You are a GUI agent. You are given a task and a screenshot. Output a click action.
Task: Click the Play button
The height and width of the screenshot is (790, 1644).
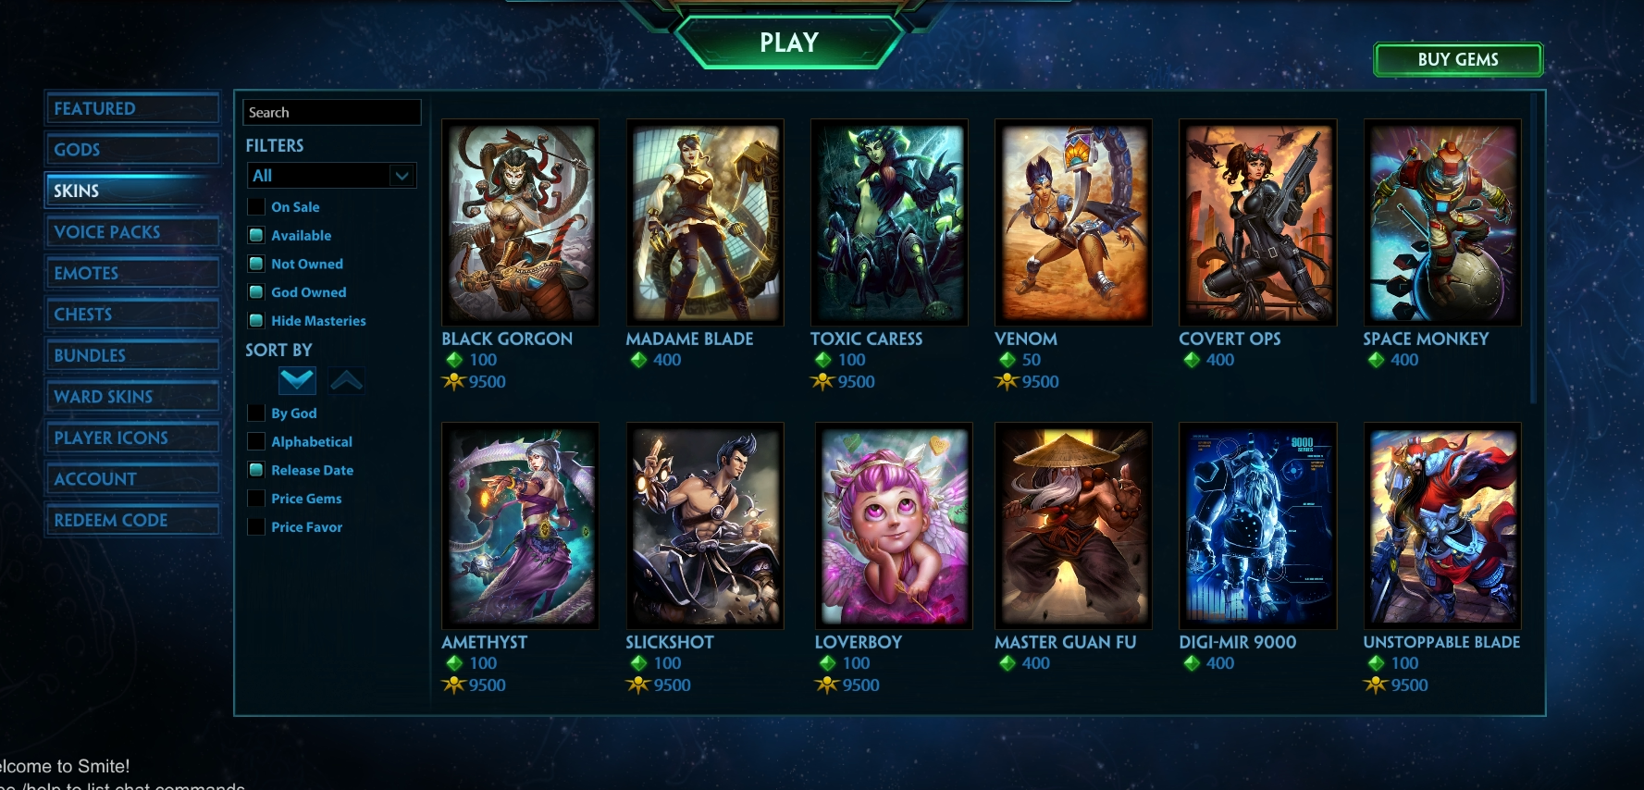coord(789,43)
